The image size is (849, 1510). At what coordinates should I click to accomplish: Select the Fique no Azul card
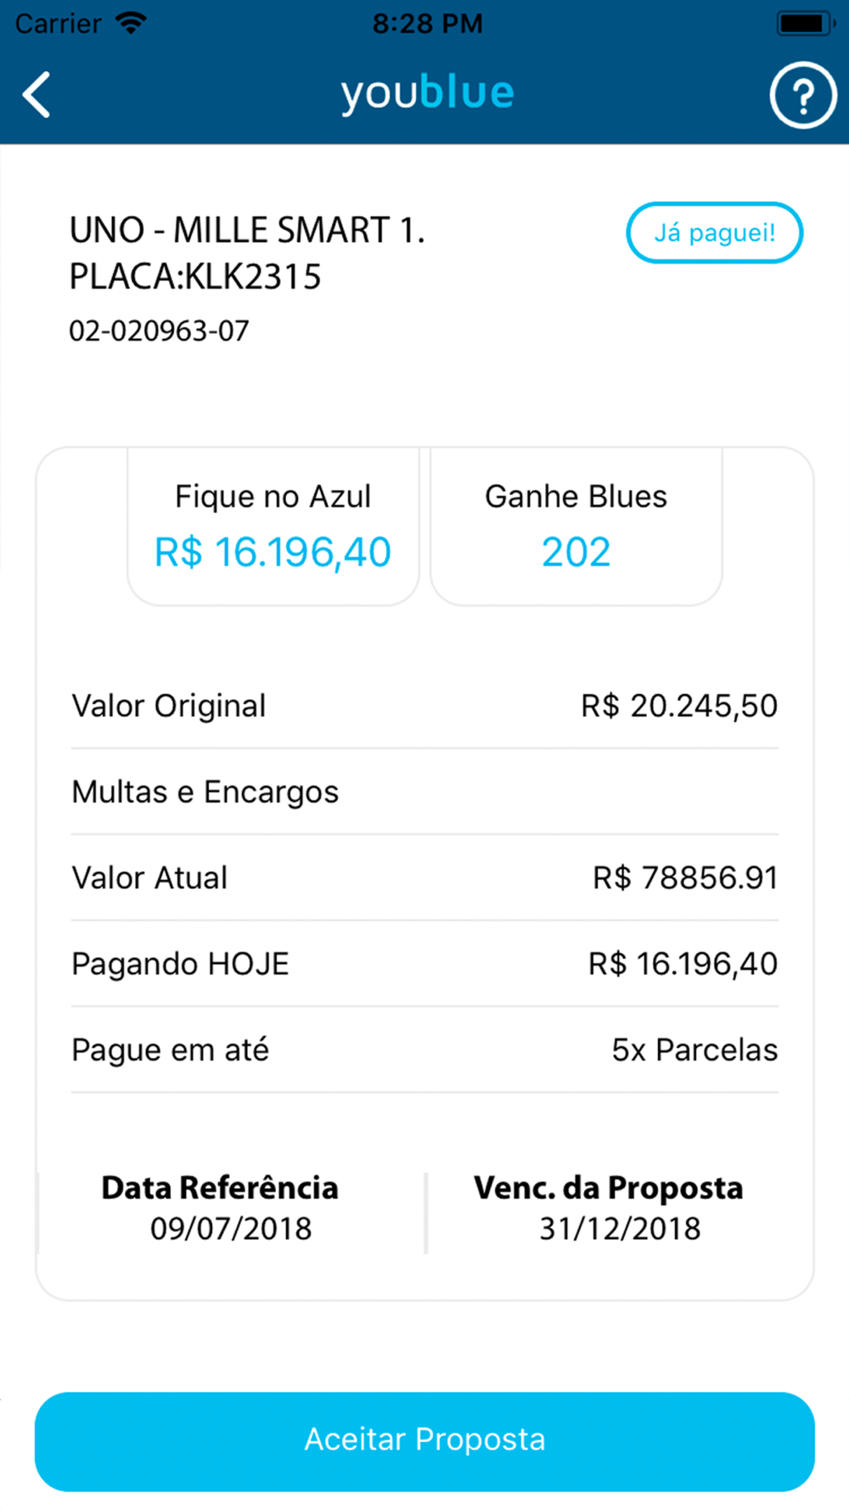pyautogui.click(x=273, y=527)
